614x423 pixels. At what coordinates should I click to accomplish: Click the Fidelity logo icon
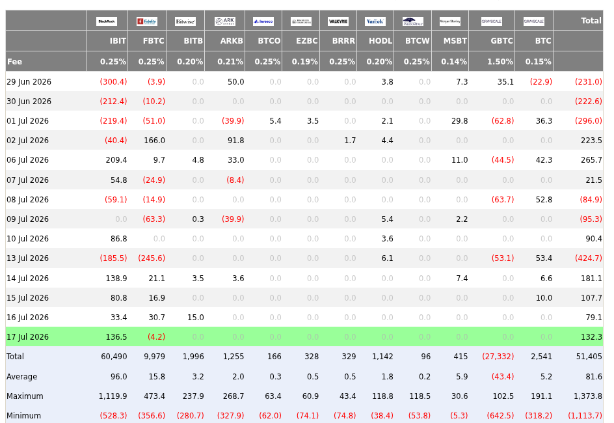click(147, 21)
